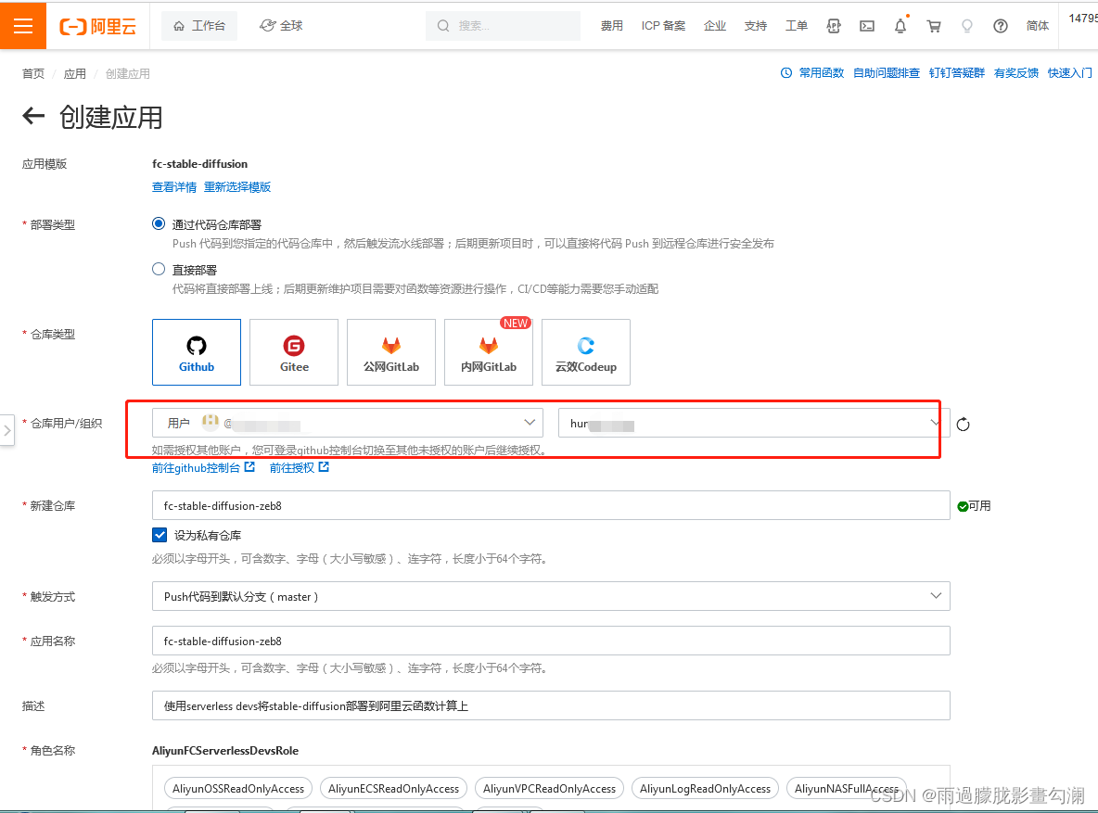Click the search box in top bar
Viewport: 1098px width, 813px height.
503,26
